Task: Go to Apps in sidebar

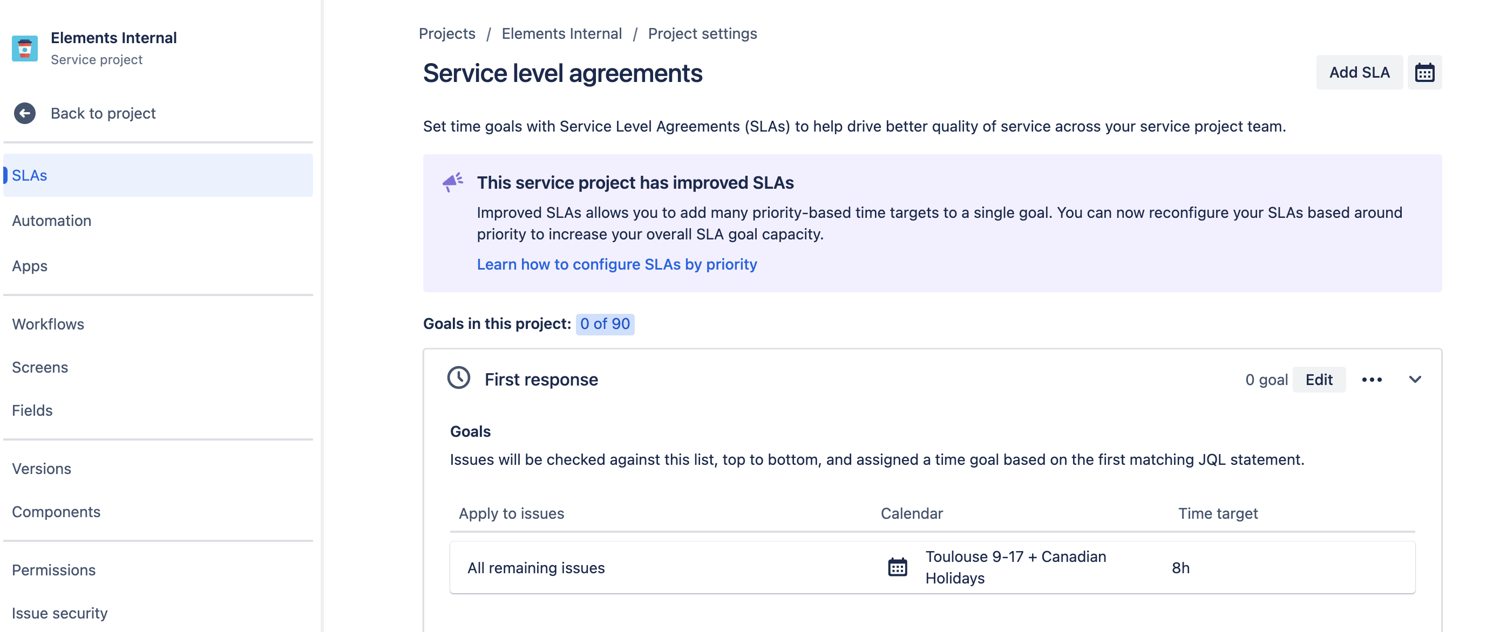Action: 30,266
